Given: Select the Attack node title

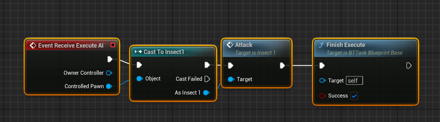Looking at the screenshot, I should pos(244,45).
